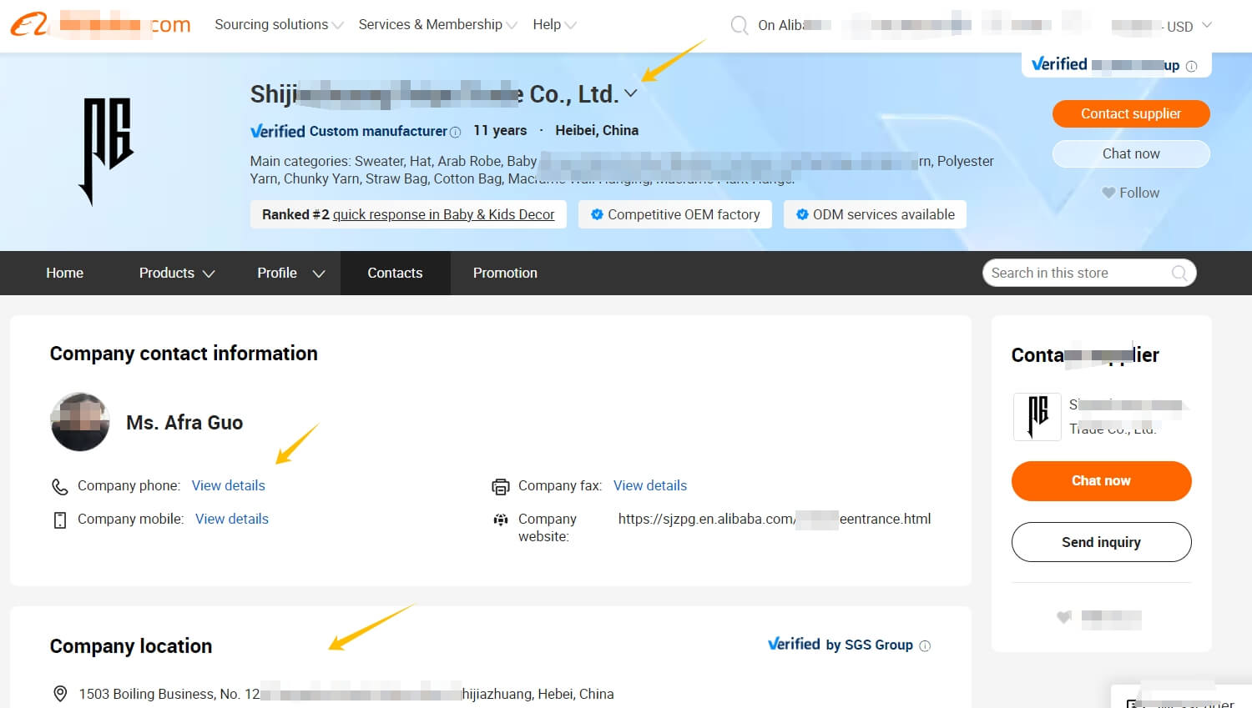Click the orange Chat now button in sidebar
Screen dimensions: 1252x708
pyautogui.click(x=1101, y=481)
